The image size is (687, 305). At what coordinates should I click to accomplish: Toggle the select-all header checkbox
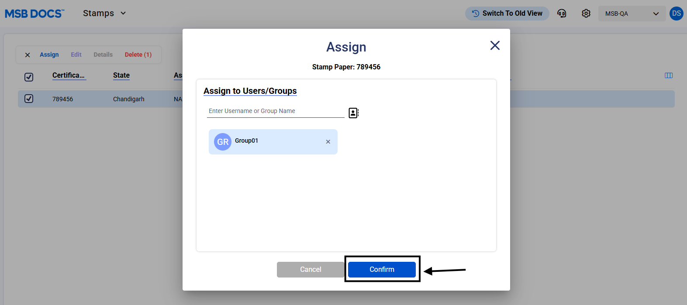29,77
